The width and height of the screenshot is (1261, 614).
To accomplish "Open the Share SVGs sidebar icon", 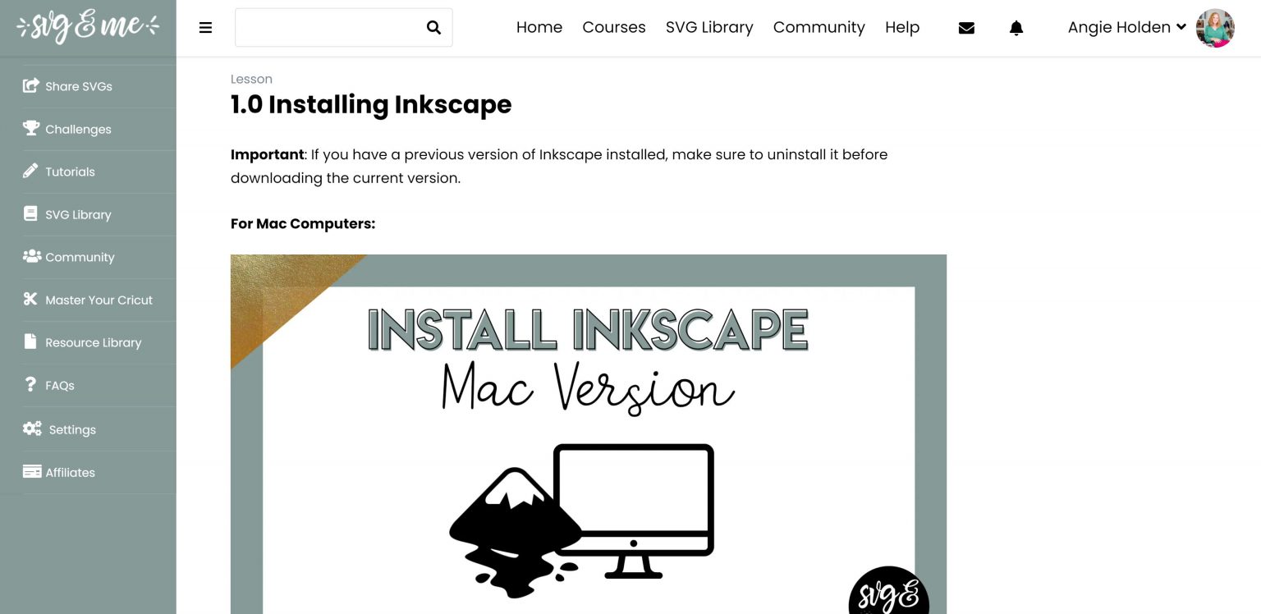I will (31, 85).
